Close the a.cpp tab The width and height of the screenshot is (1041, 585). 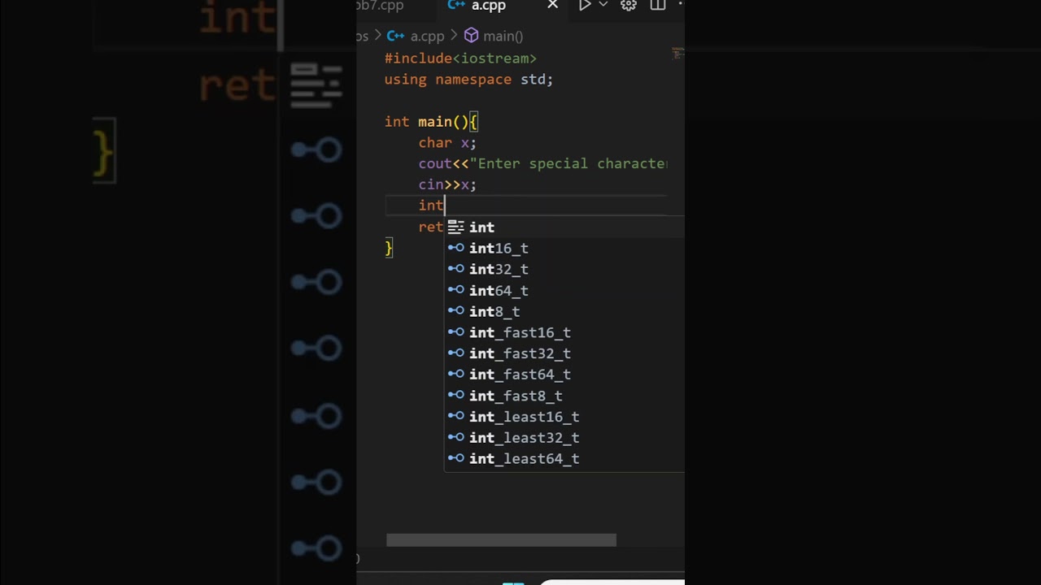(x=553, y=6)
